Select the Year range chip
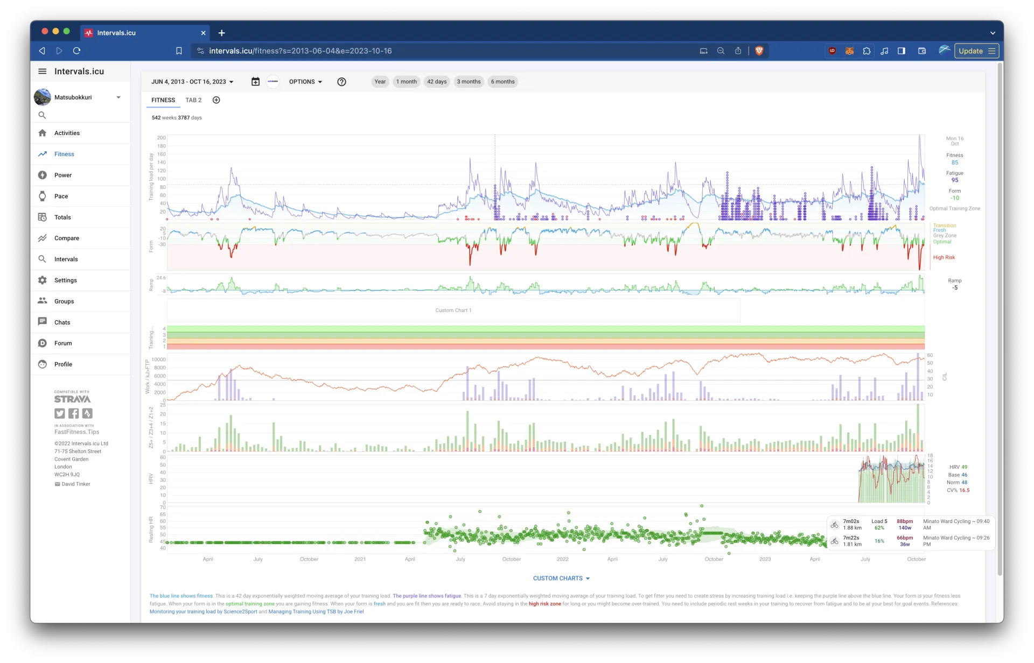 click(x=380, y=82)
